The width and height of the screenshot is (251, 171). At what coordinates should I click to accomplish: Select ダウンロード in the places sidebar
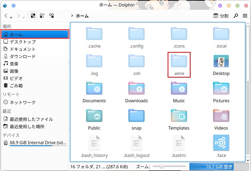point(22,56)
